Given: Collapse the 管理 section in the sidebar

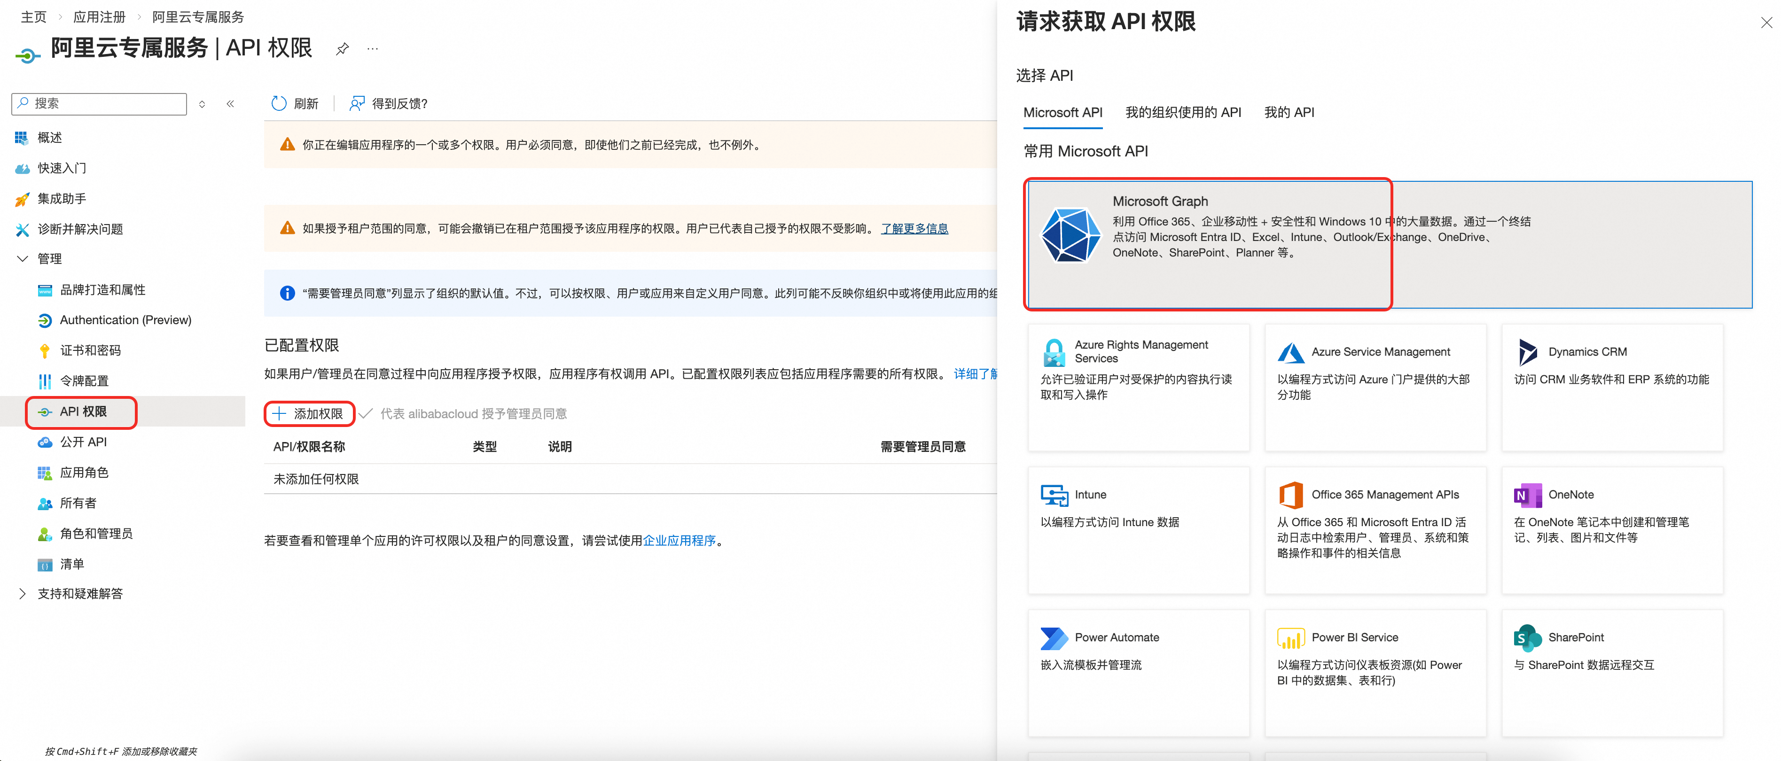Looking at the screenshot, I should pos(22,258).
